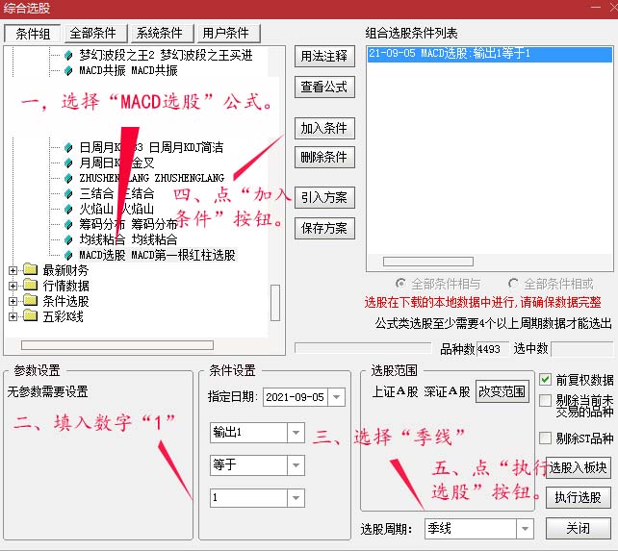Click the formula tree vertical scrollbar thumb
618x551 pixels.
275,303
